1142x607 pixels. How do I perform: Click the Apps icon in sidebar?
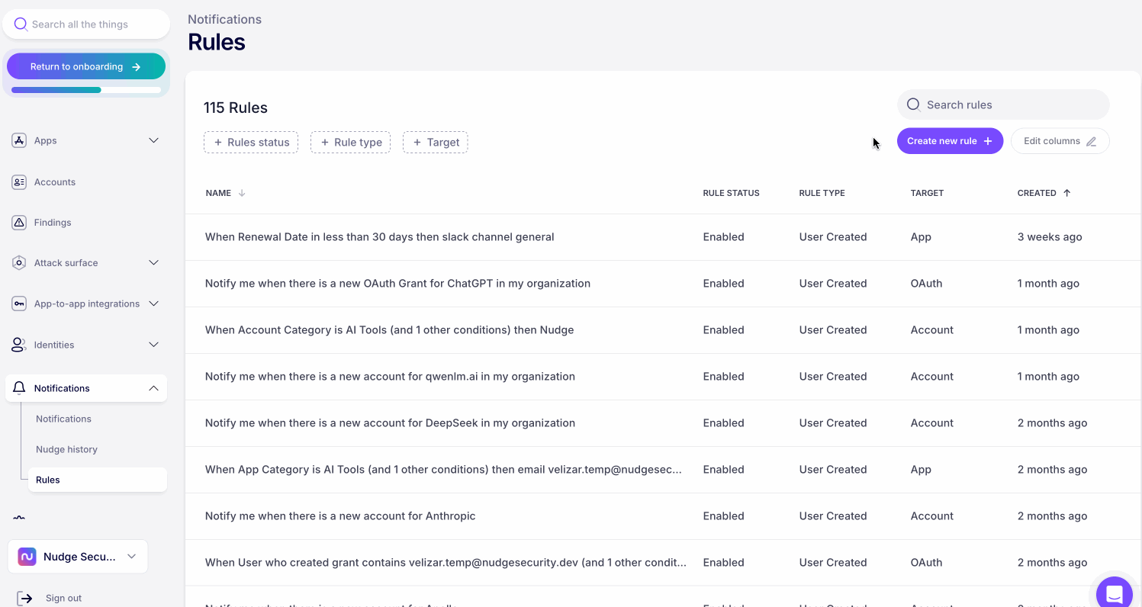[x=19, y=140]
